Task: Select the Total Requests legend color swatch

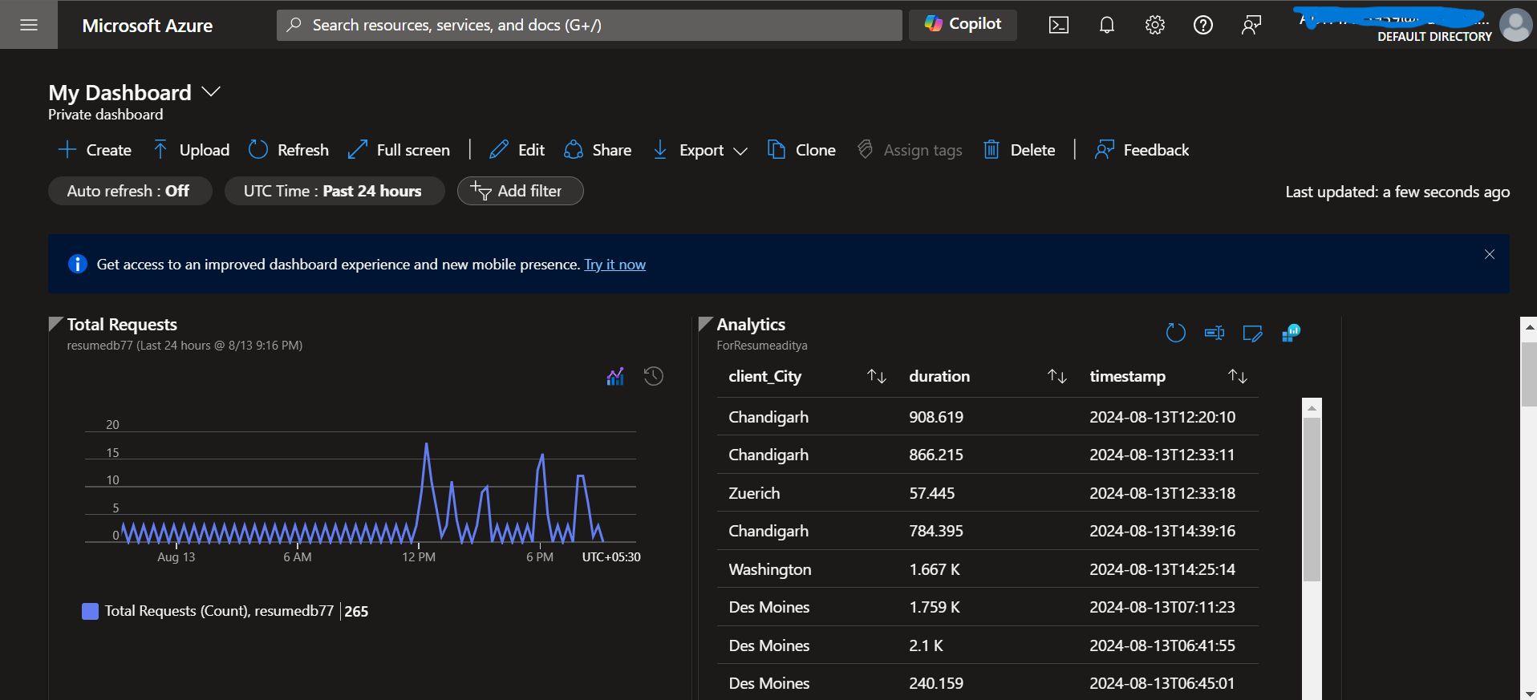Action: click(x=91, y=611)
